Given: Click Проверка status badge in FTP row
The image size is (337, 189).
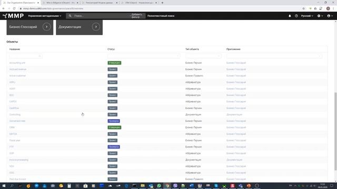Looking at the screenshot, I should pyautogui.click(x=114, y=147).
